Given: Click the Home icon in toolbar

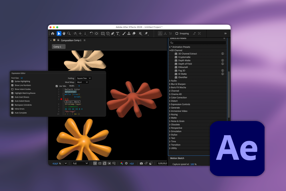Looking at the screenshot, I should click(53, 34).
